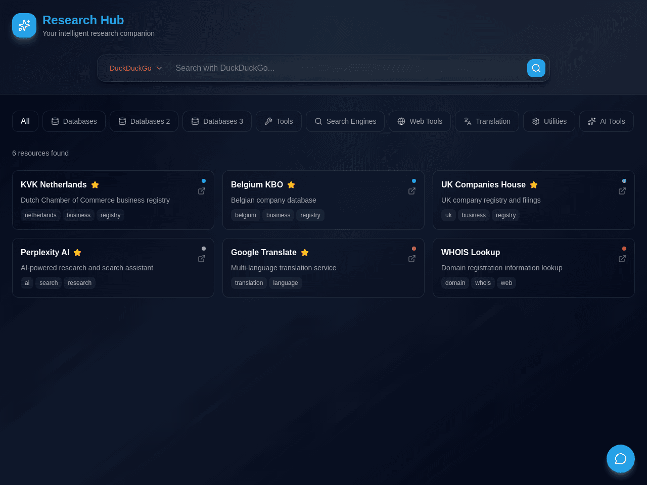
Task: Click the ai tag on Perplexity AI
Action: [27, 283]
